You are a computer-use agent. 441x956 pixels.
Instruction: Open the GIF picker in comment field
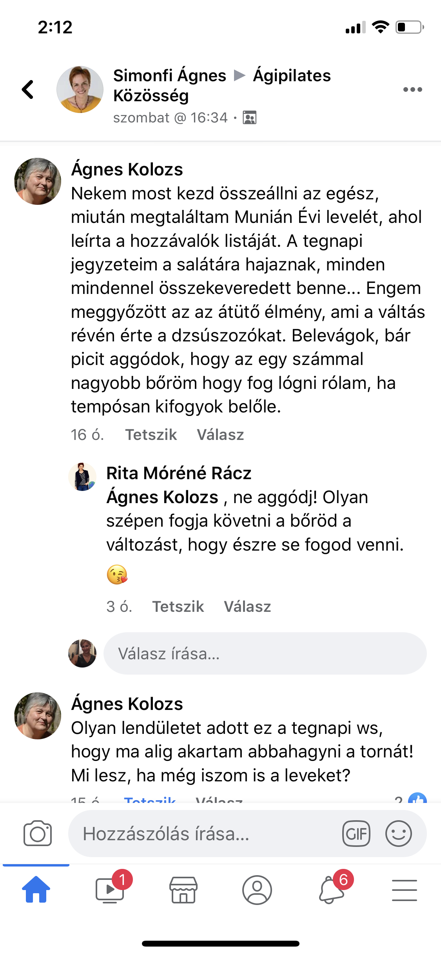pos(356,833)
